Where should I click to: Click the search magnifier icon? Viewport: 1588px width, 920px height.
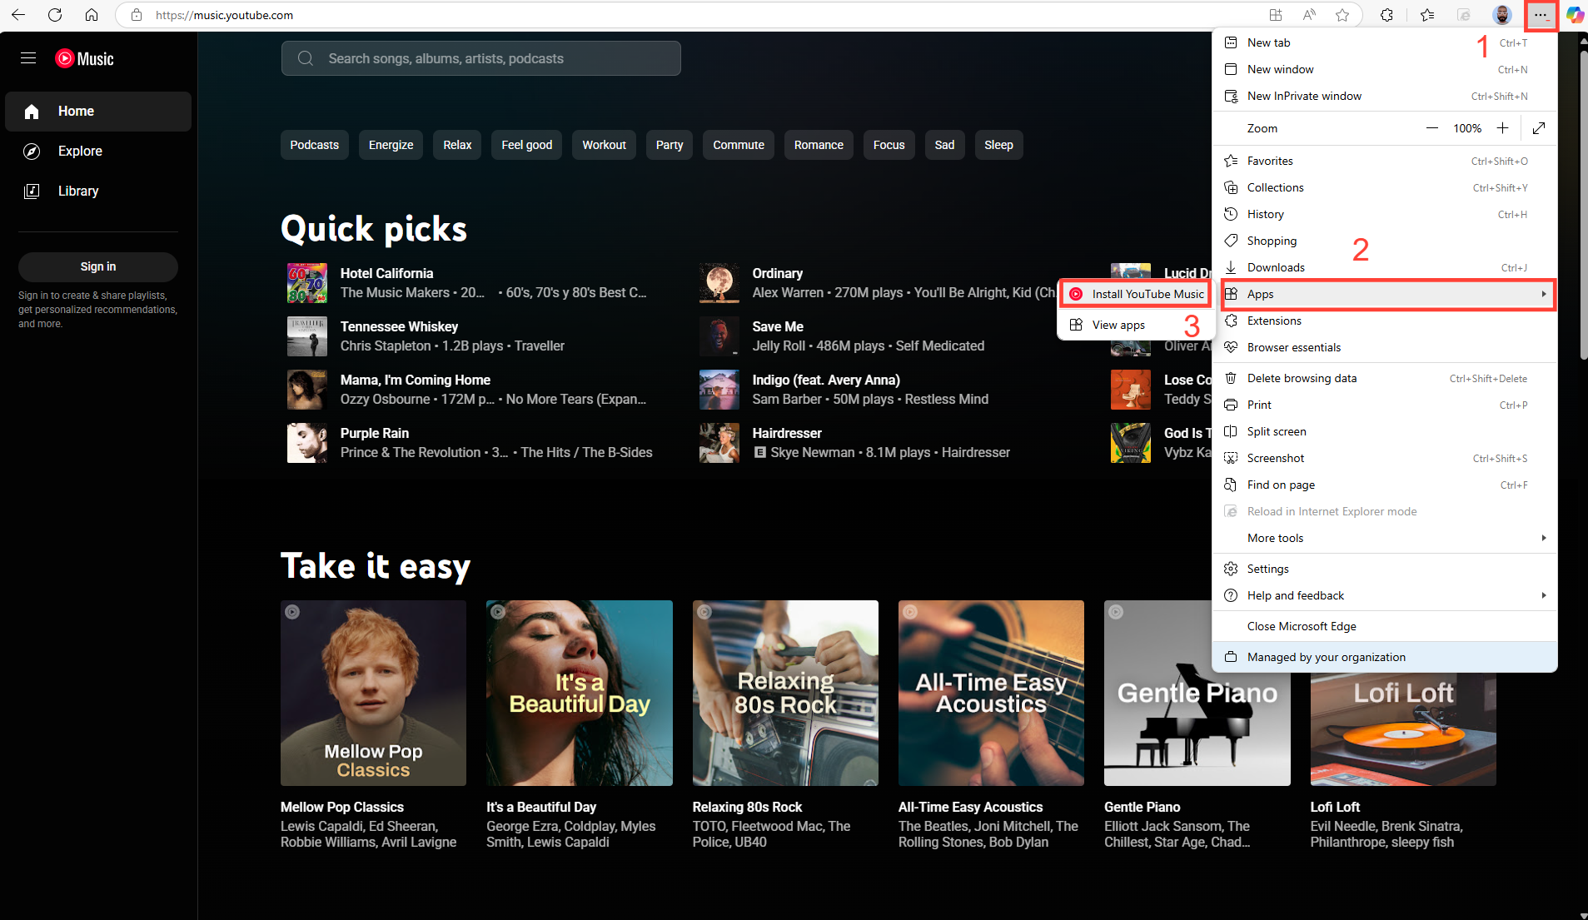[305, 57]
